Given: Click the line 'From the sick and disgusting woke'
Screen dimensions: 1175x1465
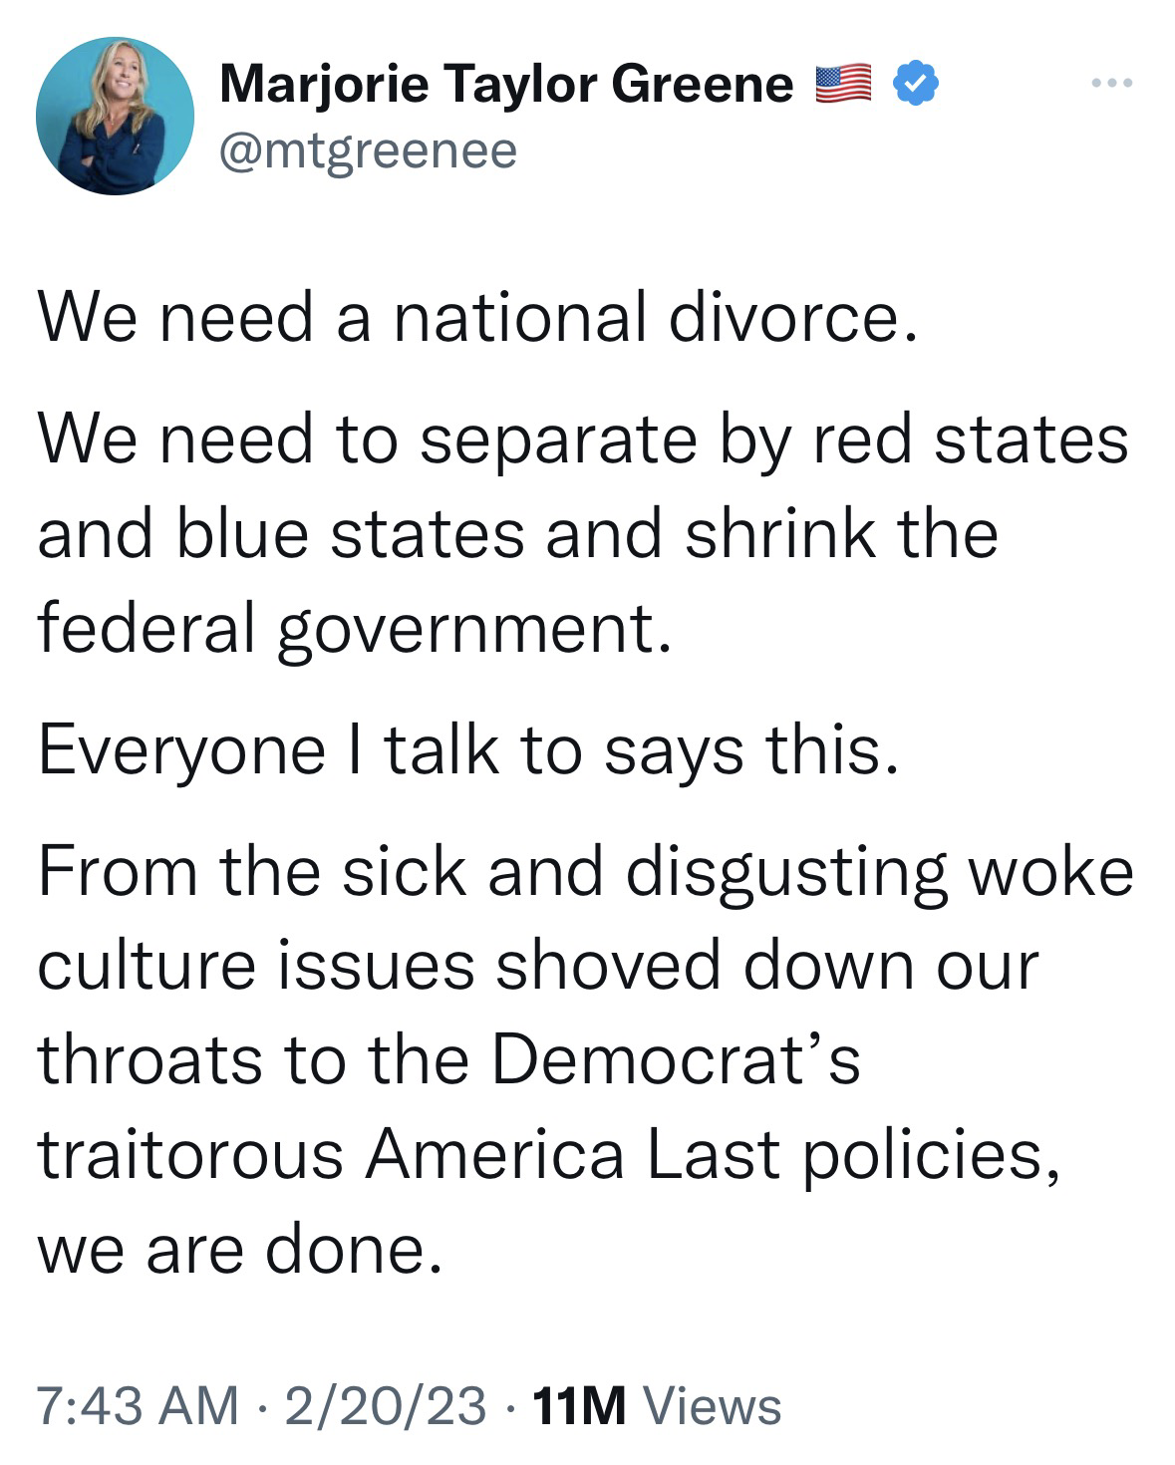Looking at the screenshot, I should point(586,872).
